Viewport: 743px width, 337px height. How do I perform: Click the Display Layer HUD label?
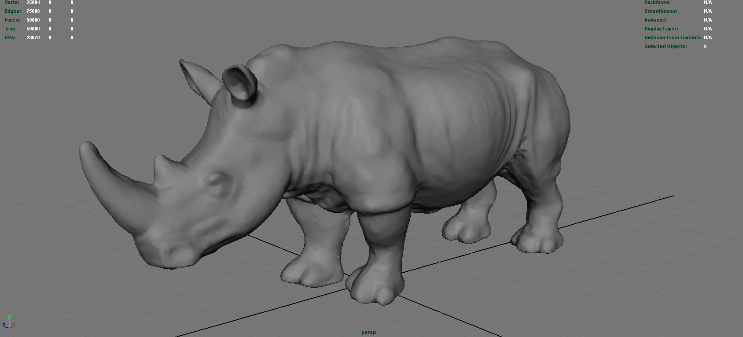pyautogui.click(x=661, y=29)
